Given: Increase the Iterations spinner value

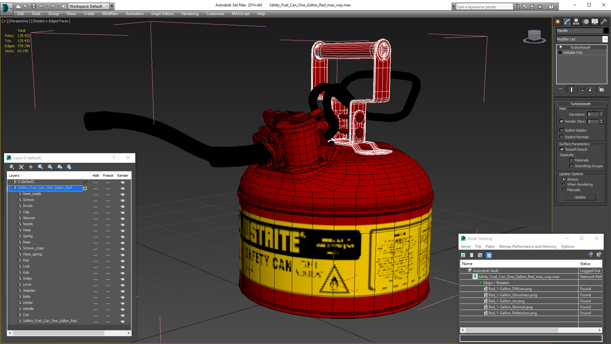Looking at the screenshot, I should pos(601,113).
